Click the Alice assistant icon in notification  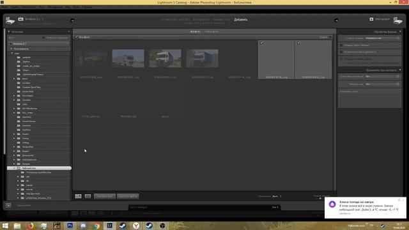pyautogui.click(x=332, y=204)
